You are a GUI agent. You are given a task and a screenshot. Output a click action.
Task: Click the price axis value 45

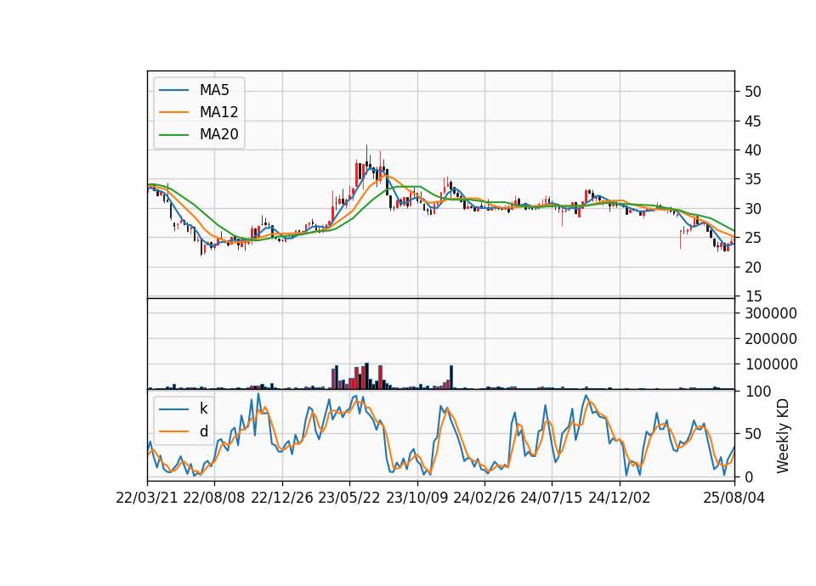pos(753,121)
